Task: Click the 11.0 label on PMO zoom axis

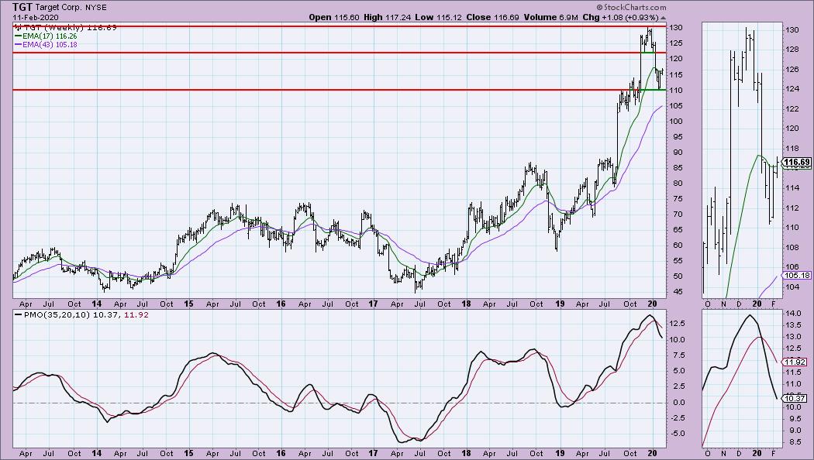Action: point(793,384)
